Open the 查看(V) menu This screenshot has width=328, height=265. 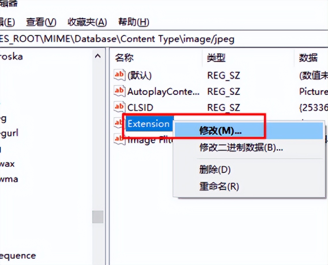coord(41,22)
